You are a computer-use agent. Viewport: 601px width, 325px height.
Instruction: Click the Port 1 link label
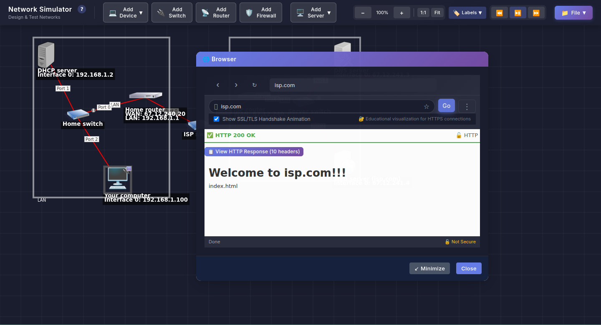(x=63, y=88)
